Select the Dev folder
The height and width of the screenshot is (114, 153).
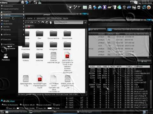click(x=40, y=35)
